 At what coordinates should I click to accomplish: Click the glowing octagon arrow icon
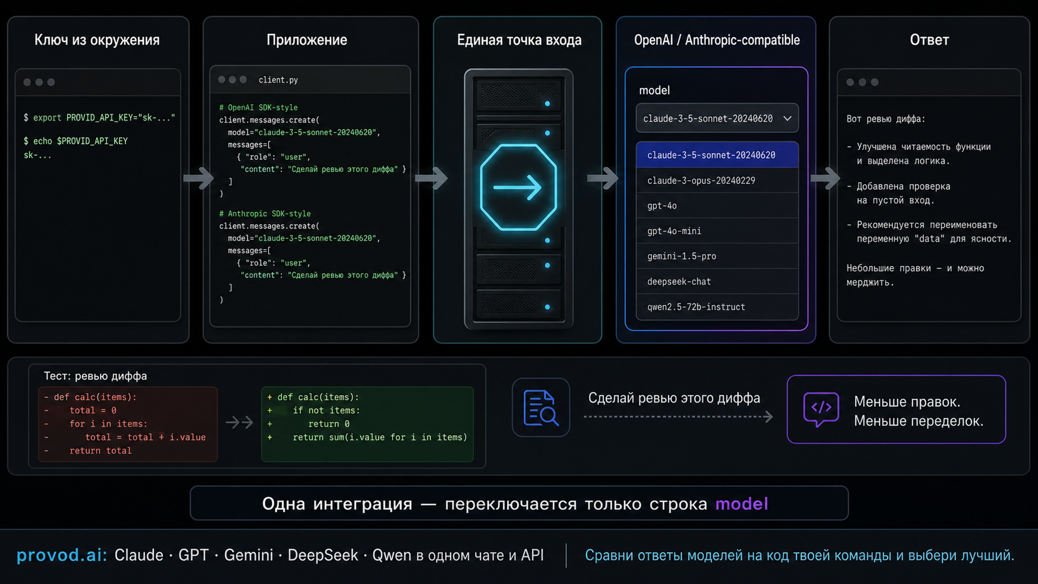[x=518, y=187]
